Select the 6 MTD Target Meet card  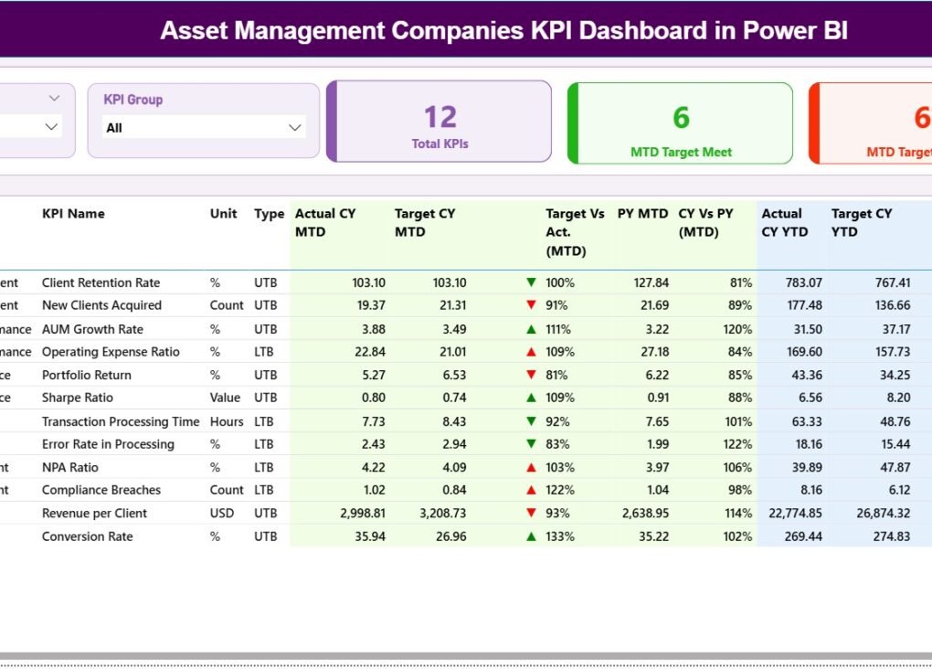[x=681, y=123]
